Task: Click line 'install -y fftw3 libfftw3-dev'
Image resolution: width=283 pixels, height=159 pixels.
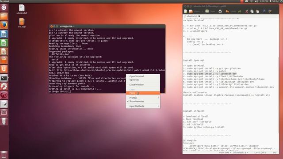Action: pyautogui.click(x=215, y=76)
